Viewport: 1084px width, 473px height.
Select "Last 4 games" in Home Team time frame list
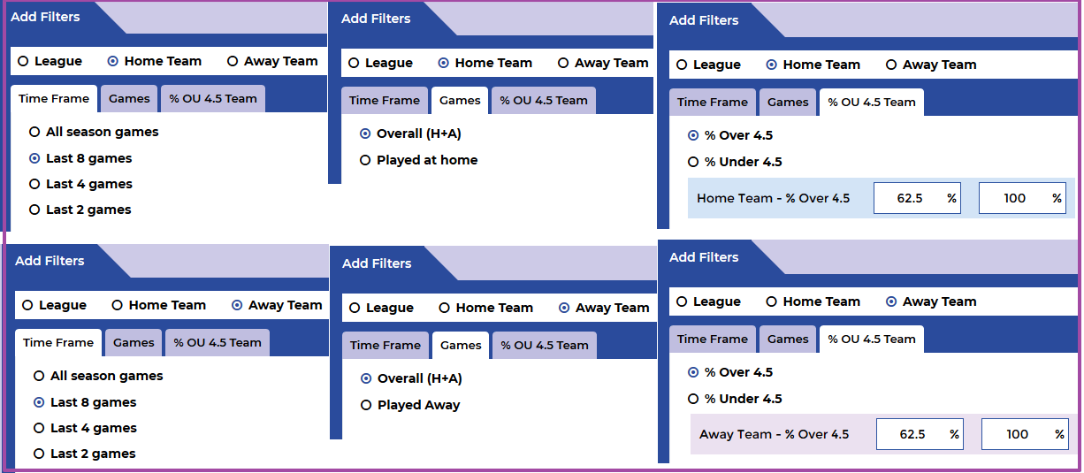coord(80,184)
